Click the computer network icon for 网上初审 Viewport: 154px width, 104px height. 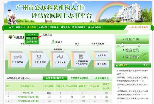pos(39,57)
